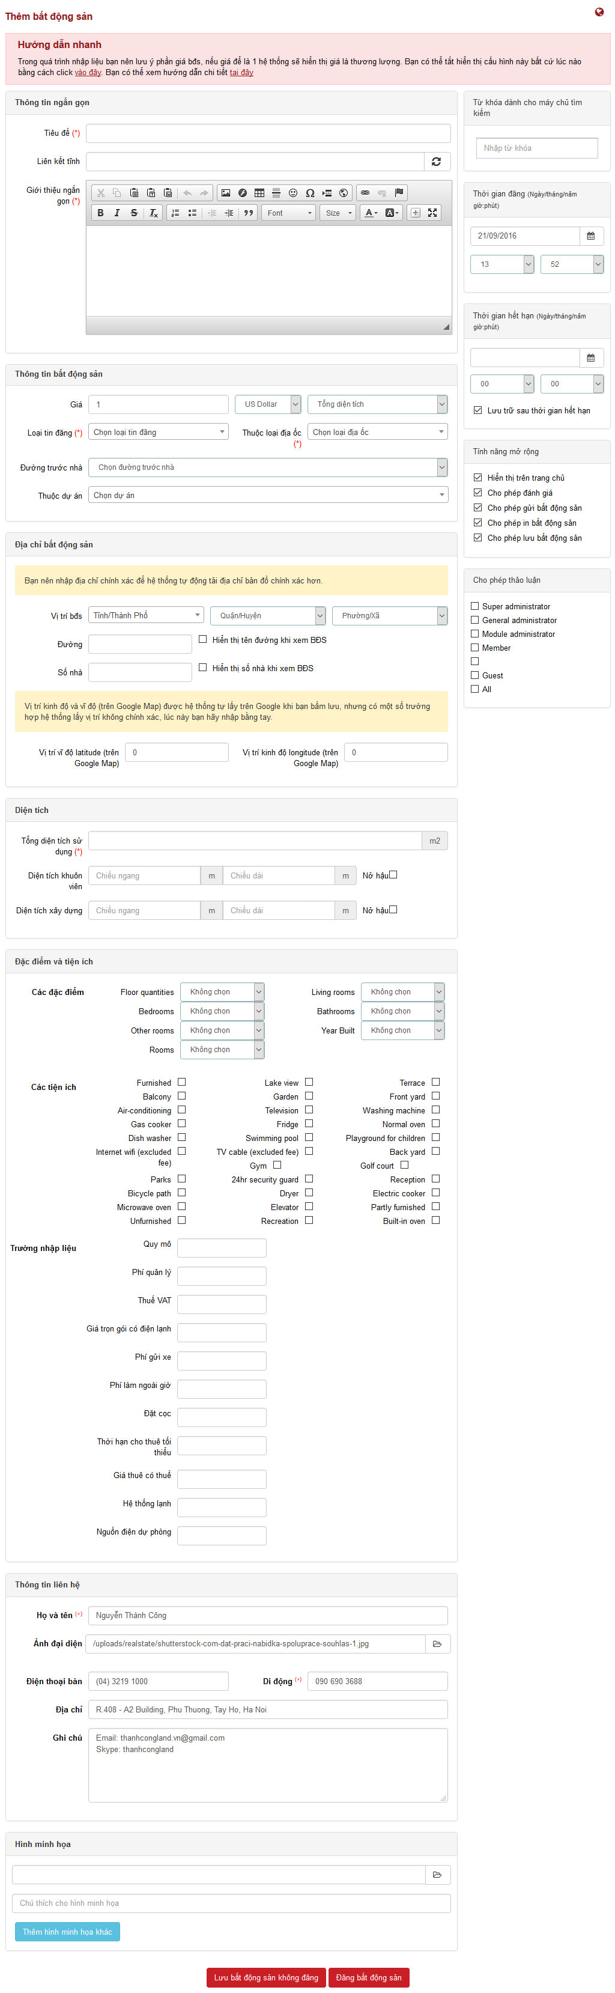Insert special character with Omega icon

click(311, 193)
